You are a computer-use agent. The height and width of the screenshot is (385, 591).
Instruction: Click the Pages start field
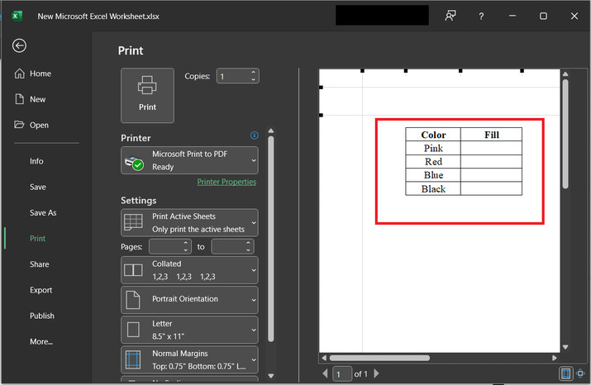[x=166, y=247]
